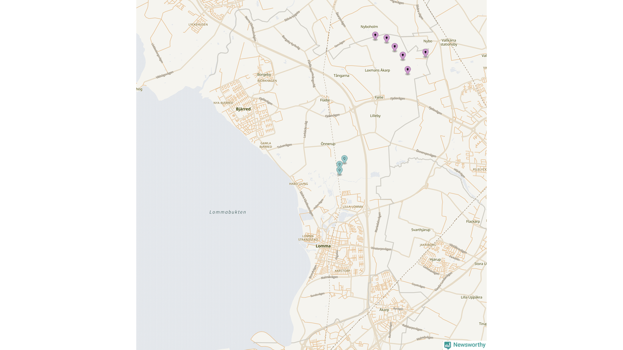
Task: Click the Fjelie village label
Action: [x=379, y=97]
